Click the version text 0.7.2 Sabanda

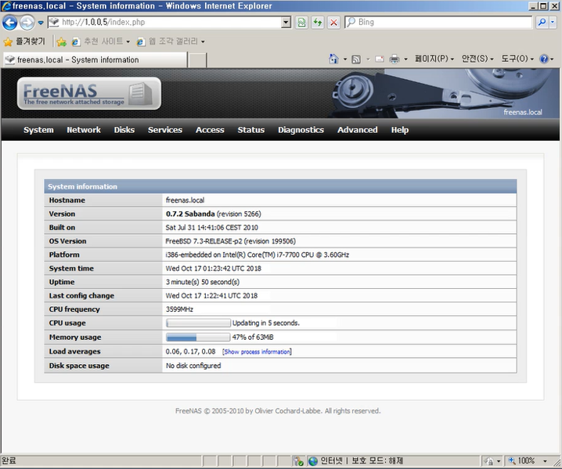point(190,214)
